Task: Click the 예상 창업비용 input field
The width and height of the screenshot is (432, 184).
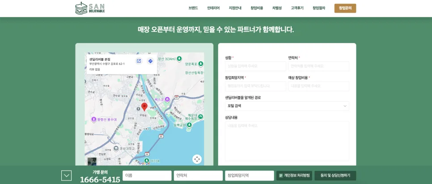Action: coord(318,86)
